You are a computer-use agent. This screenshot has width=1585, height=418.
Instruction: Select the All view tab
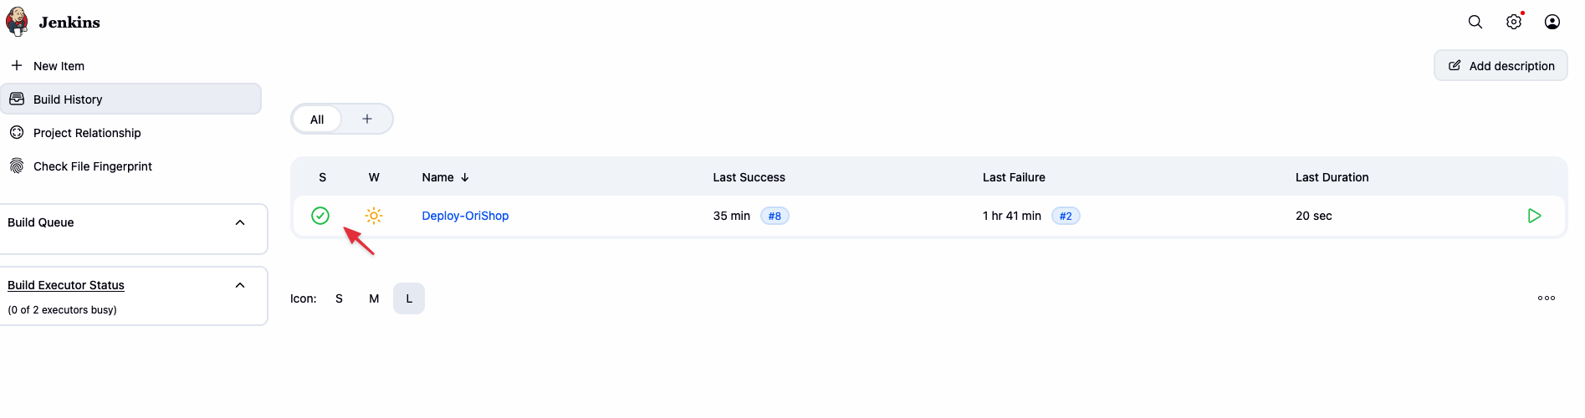click(x=317, y=120)
